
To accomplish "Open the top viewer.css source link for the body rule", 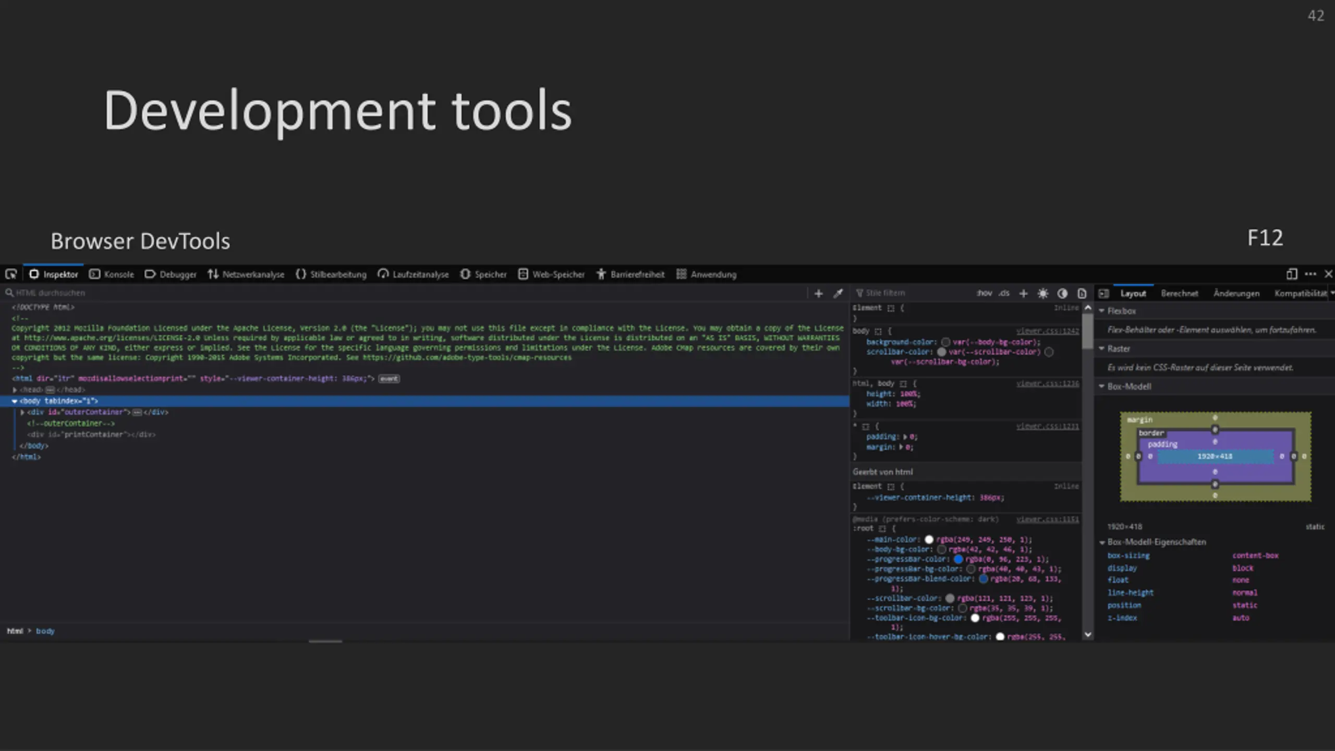I will click(x=1048, y=331).
